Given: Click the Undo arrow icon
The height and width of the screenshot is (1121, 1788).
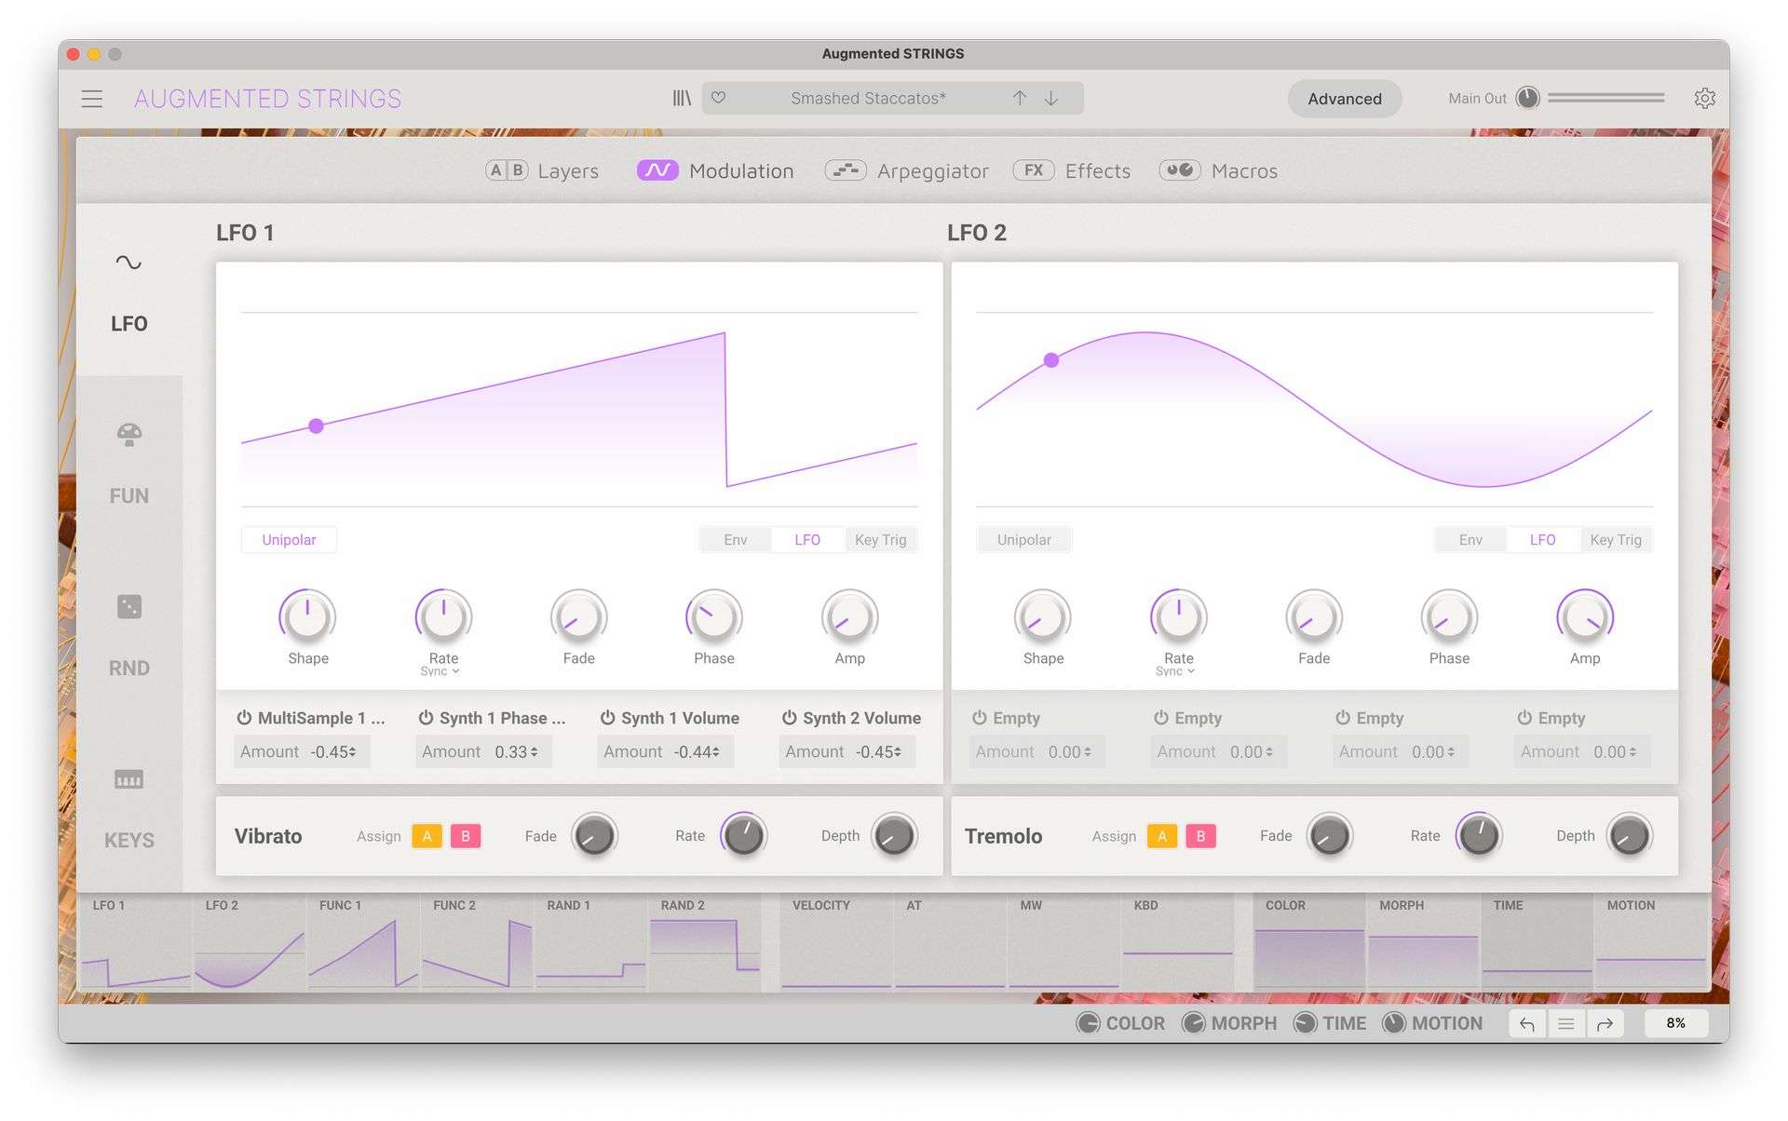Looking at the screenshot, I should coord(1527,1023).
